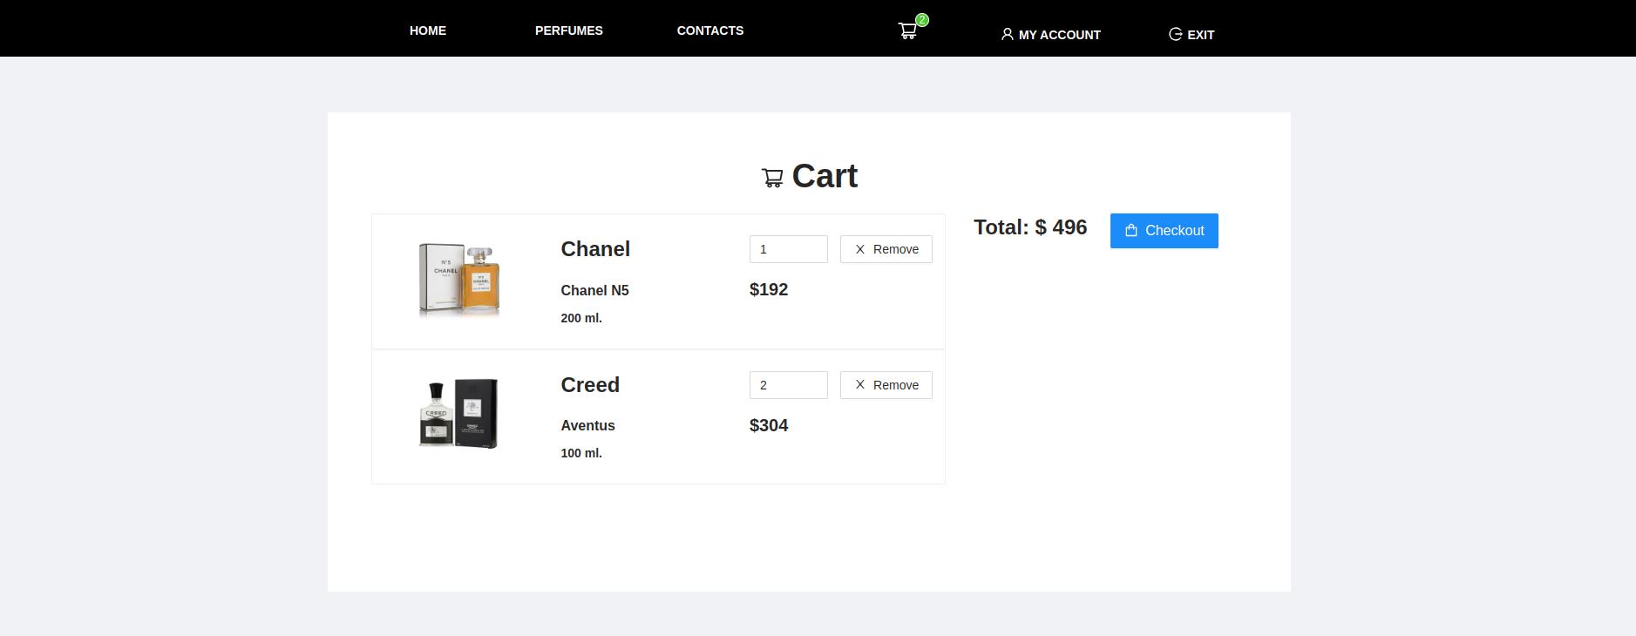The image size is (1636, 636).
Task: Click the green cart badge showing 2
Action: click(922, 20)
